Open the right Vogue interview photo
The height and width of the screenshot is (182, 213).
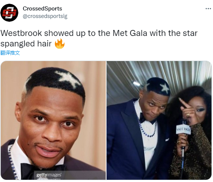tap(159, 120)
